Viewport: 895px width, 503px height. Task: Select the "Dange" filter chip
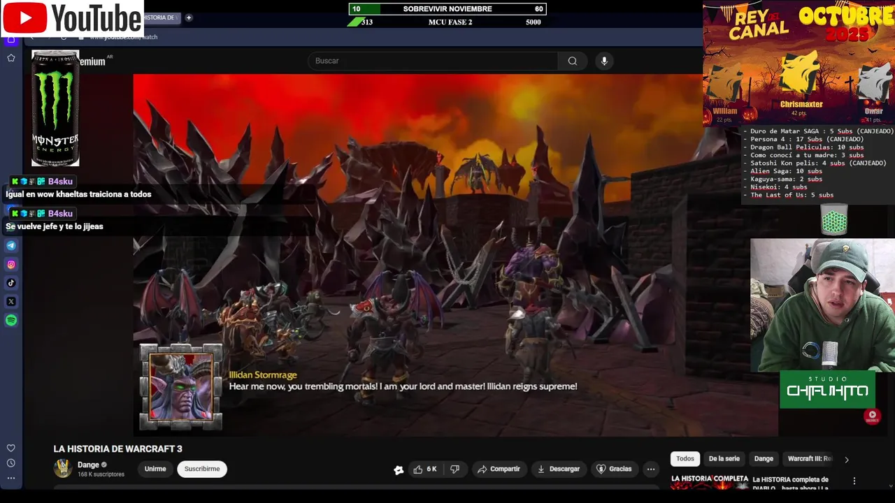tap(764, 459)
